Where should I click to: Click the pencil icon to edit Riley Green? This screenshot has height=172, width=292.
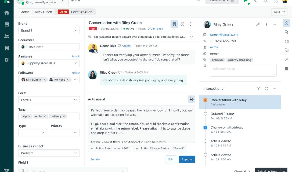click(258, 25)
